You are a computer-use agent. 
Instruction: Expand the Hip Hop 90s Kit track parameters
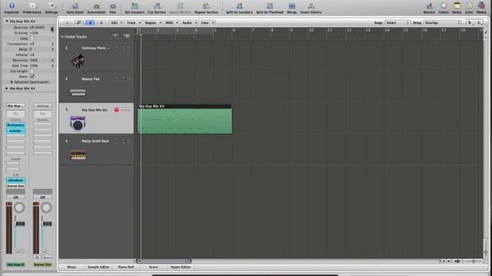pyautogui.click(x=7, y=89)
